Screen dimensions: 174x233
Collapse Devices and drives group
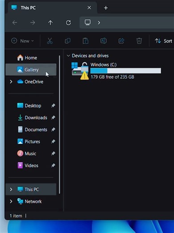tap(68, 56)
